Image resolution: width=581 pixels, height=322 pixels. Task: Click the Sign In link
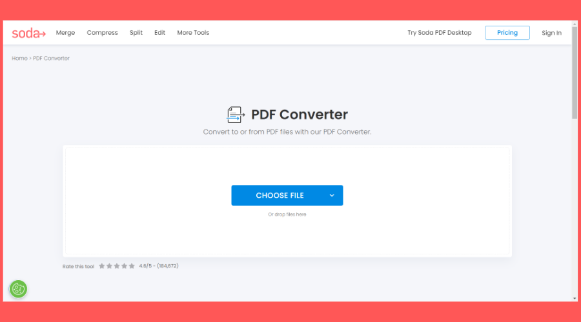pyautogui.click(x=551, y=33)
